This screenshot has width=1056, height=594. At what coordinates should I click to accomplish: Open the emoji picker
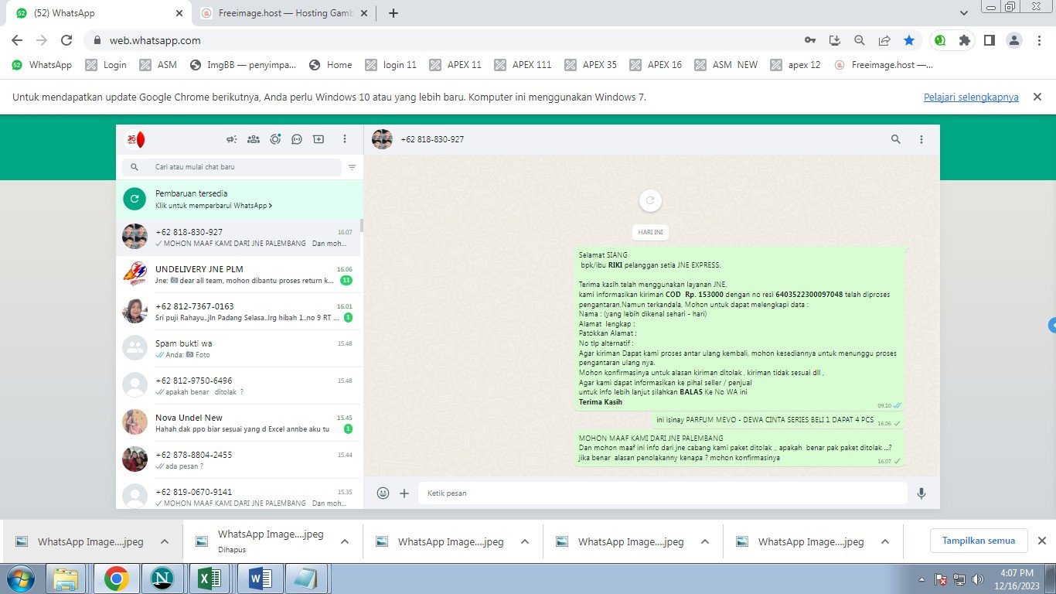pyautogui.click(x=383, y=493)
